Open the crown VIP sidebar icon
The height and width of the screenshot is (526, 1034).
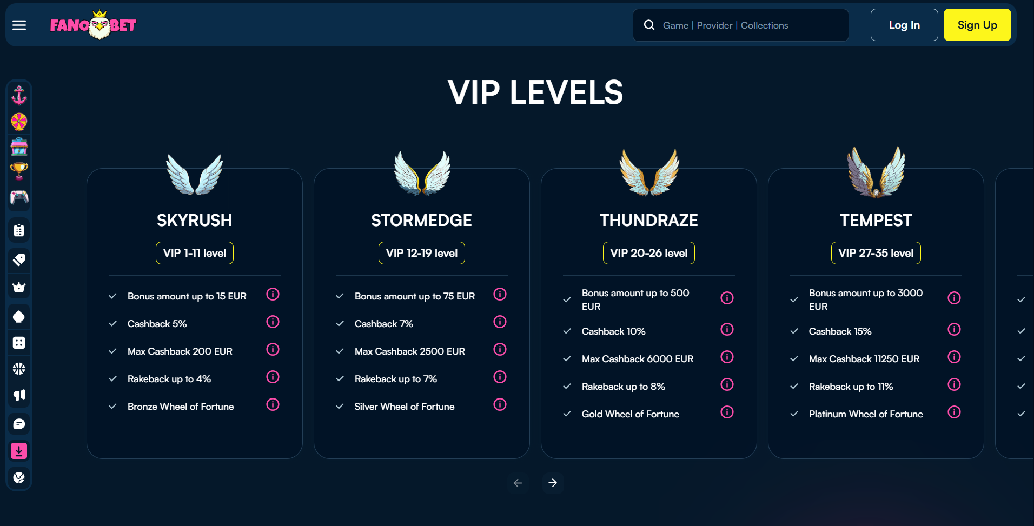[19, 287]
